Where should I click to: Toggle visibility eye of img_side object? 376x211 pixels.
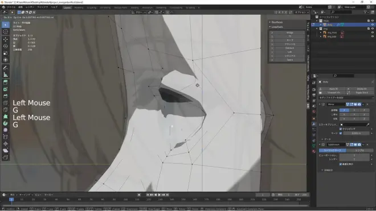[373, 36]
